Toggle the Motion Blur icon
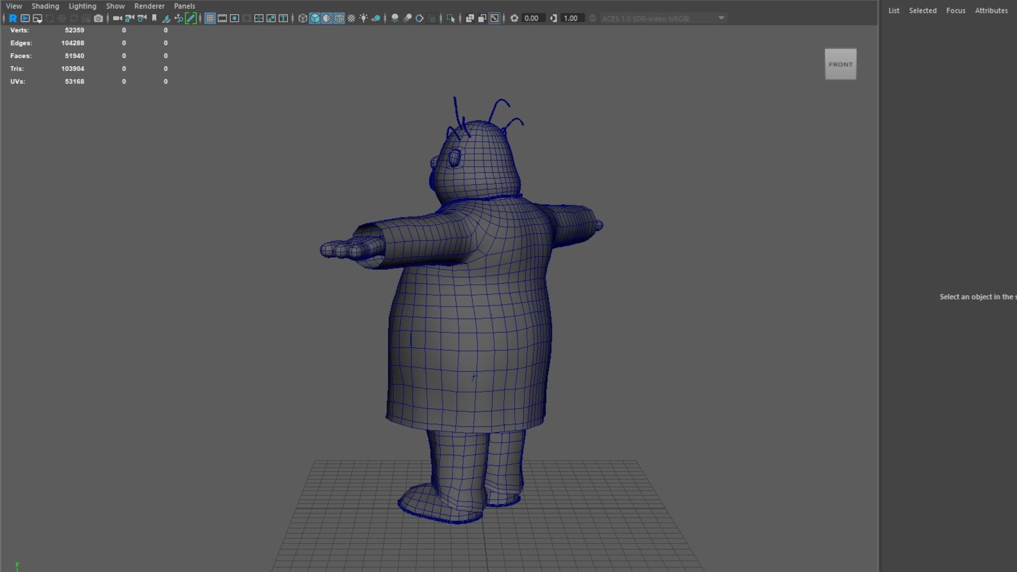Image resolution: width=1017 pixels, height=572 pixels. (407, 18)
